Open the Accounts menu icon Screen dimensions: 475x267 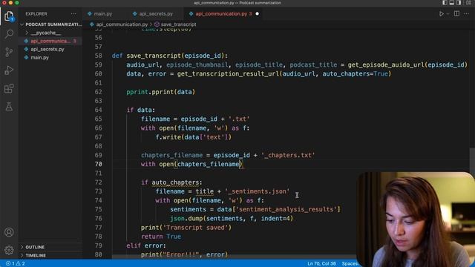9,232
